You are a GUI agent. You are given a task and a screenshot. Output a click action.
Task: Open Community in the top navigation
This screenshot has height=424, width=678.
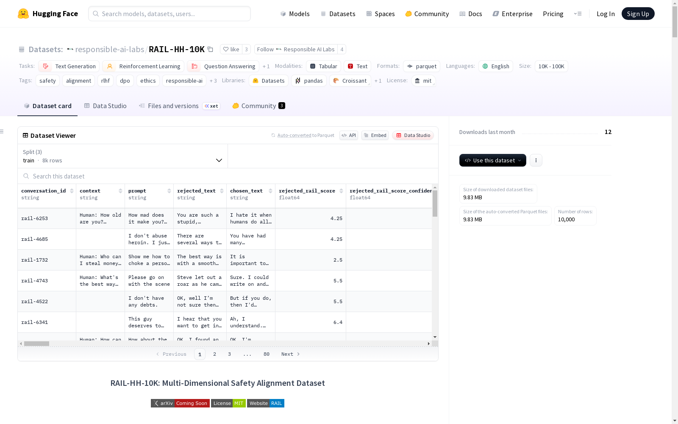click(x=427, y=14)
